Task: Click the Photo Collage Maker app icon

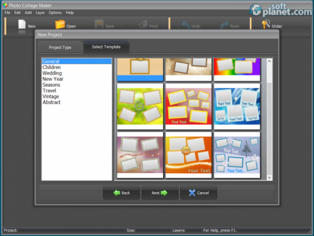Action: point(5,6)
